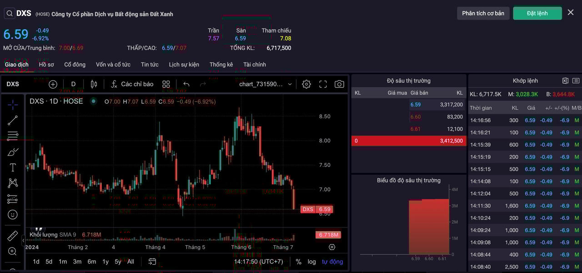The image size is (582, 273).
Task: Switch to the Tin tức tab
Action: [150, 65]
